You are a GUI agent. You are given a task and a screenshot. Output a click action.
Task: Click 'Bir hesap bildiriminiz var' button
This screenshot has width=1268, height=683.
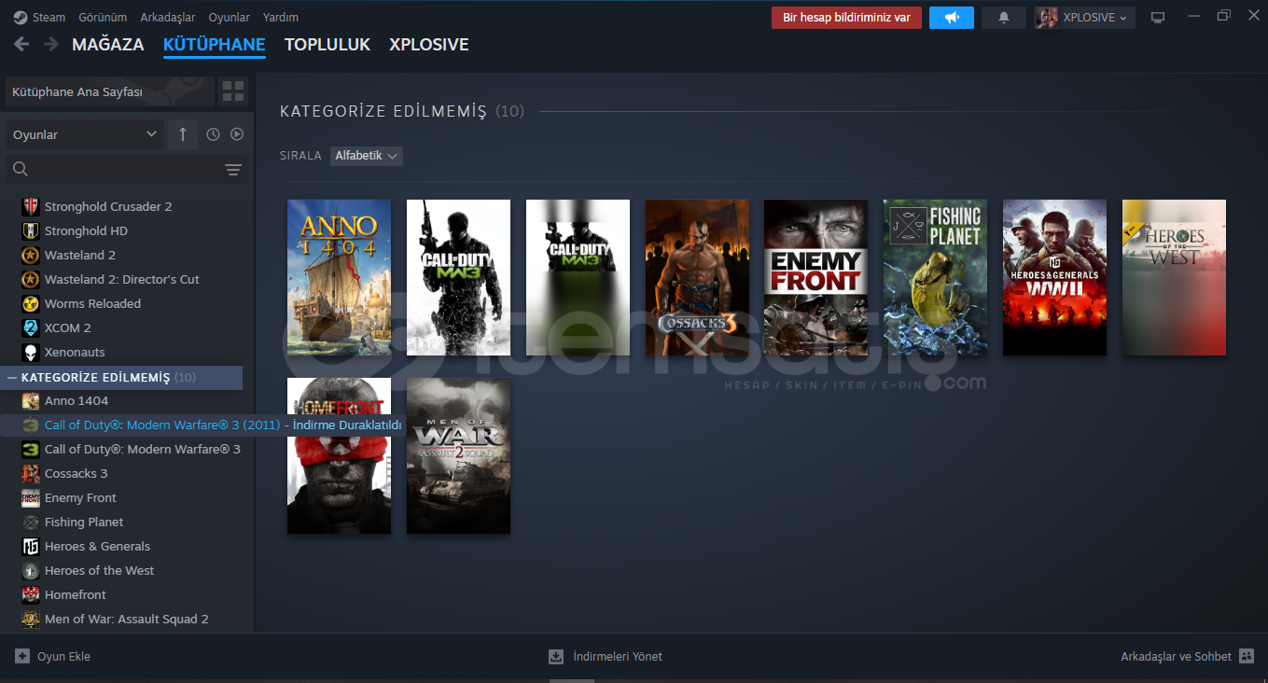click(x=846, y=18)
